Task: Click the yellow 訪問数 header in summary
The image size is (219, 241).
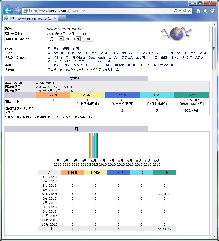Action: (x=88, y=95)
